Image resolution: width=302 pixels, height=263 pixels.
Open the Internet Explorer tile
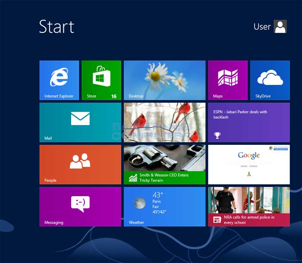(x=59, y=80)
